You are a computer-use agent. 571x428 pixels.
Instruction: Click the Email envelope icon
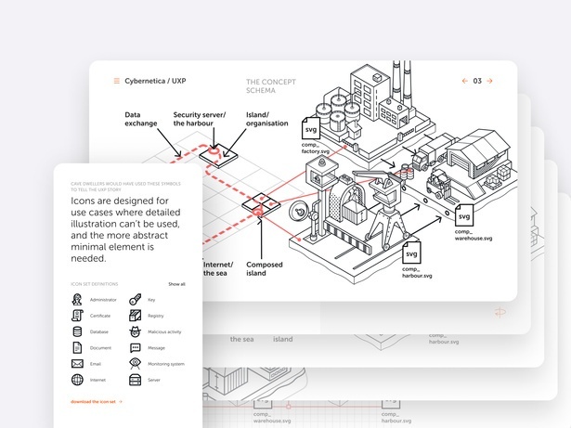click(77, 363)
